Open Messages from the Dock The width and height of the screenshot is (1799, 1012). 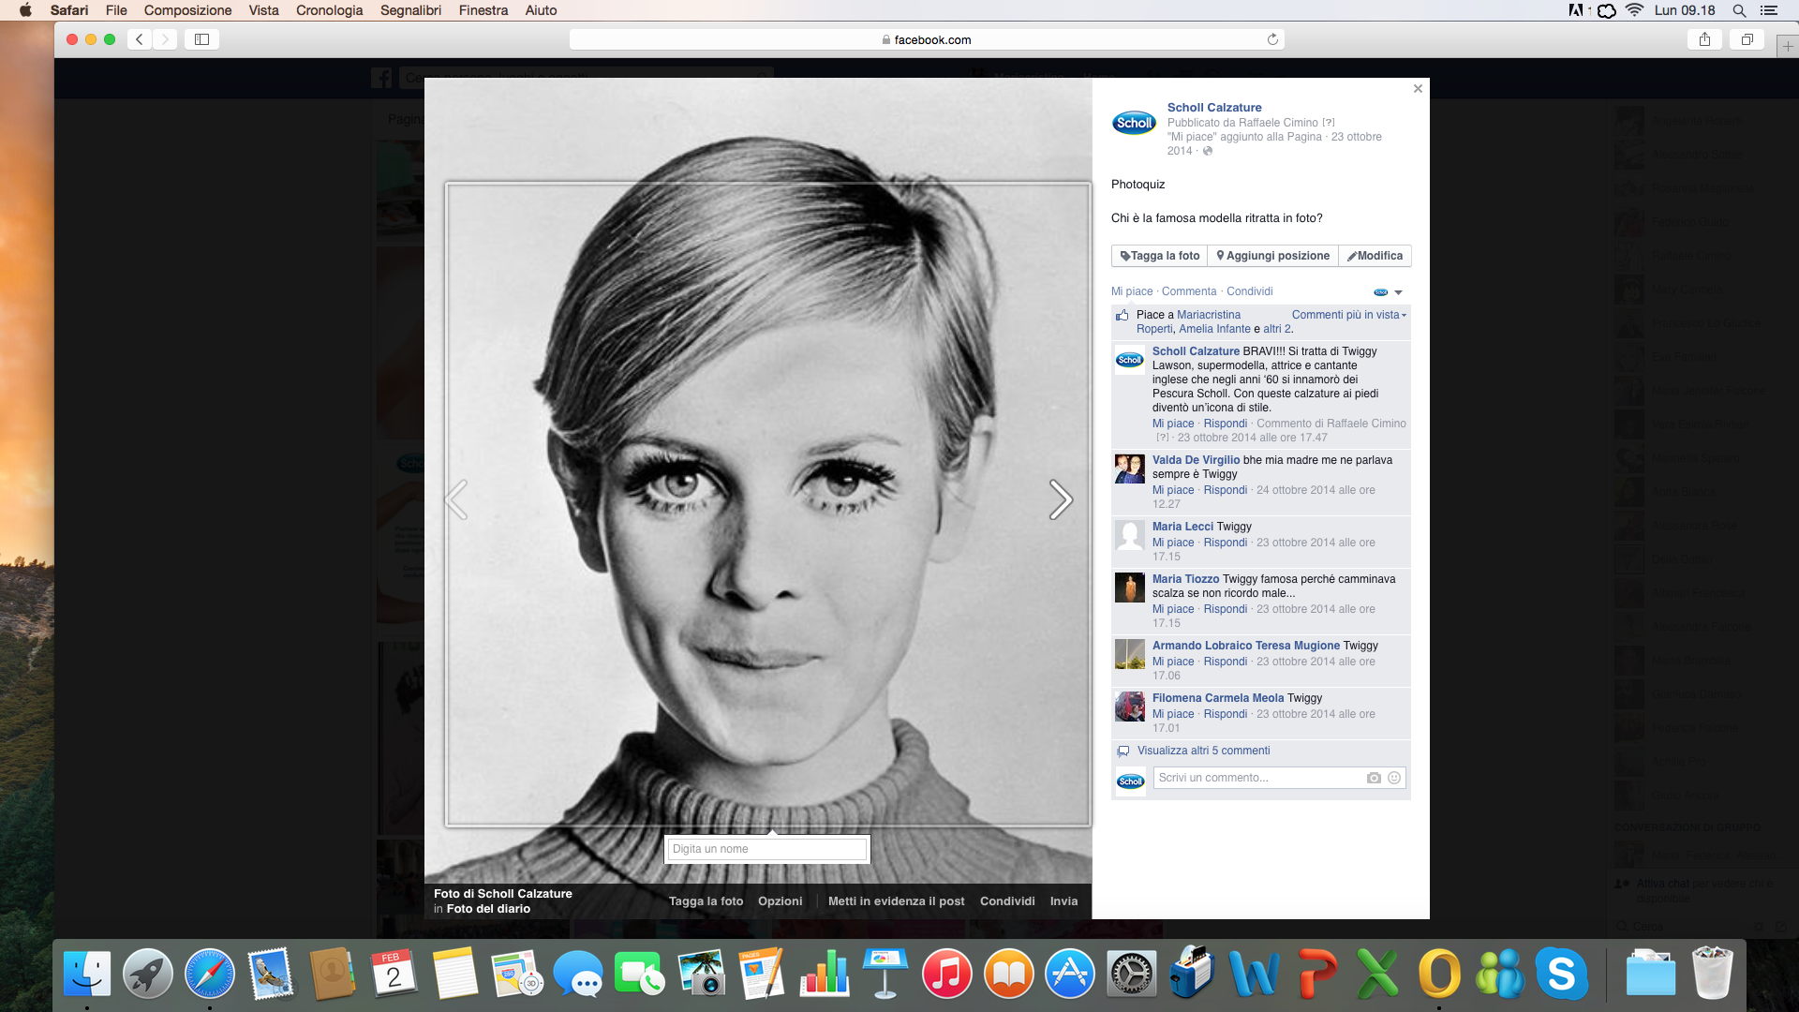578,974
